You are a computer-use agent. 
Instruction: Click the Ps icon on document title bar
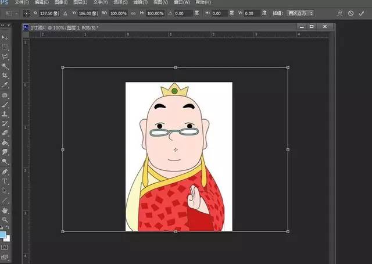pyautogui.click(x=26, y=27)
